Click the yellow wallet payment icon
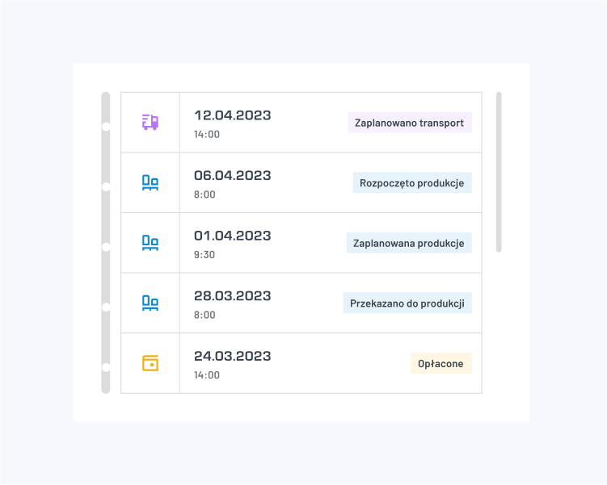The height and width of the screenshot is (485, 607). [x=150, y=363]
